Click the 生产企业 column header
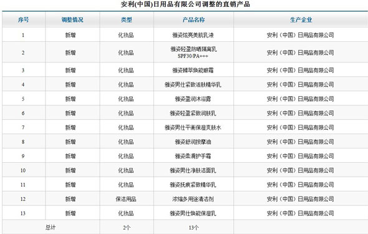Image resolution: width=368 pixels, height=234 pixels. [301, 20]
